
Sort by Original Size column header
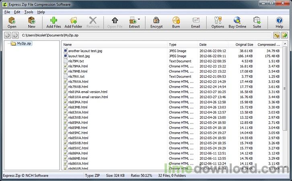pos(241,45)
